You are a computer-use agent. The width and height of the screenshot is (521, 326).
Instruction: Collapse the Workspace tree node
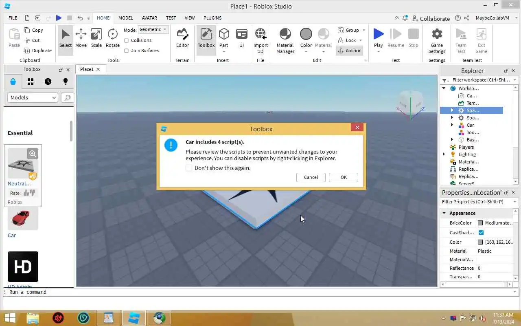444,88
